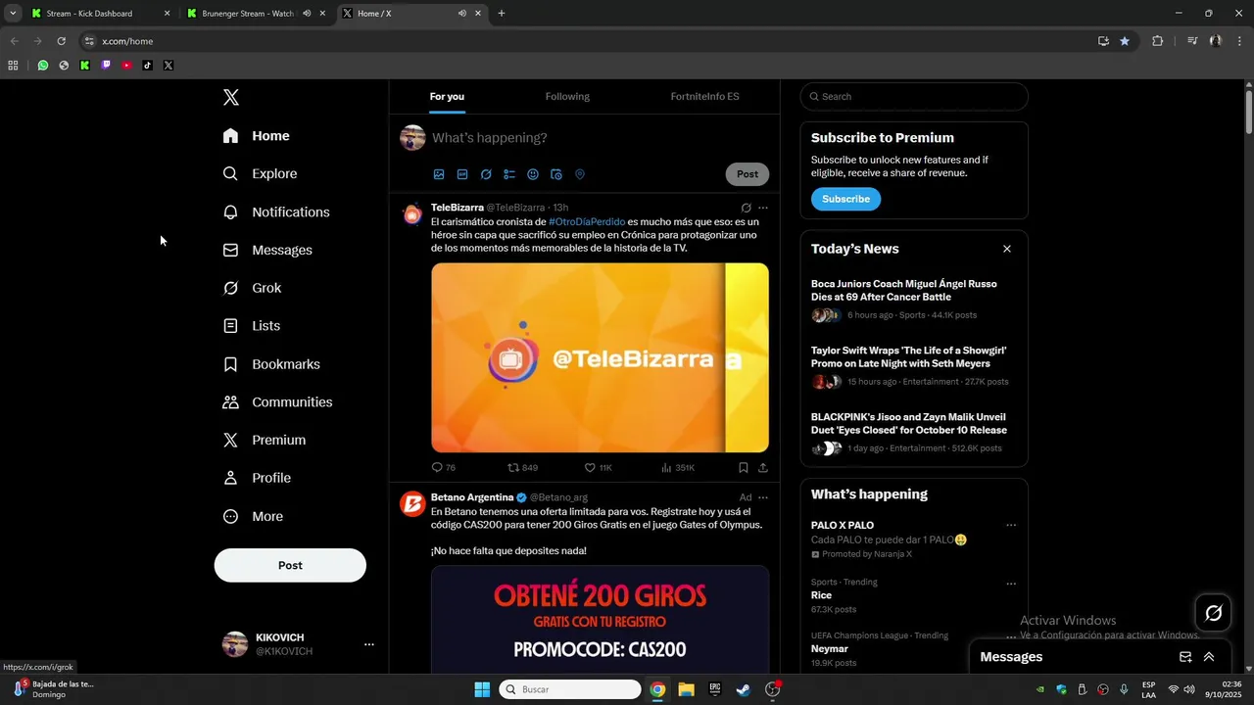Click the tag location icon in the composer
Image resolution: width=1254 pixels, height=705 pixels.
580,174
